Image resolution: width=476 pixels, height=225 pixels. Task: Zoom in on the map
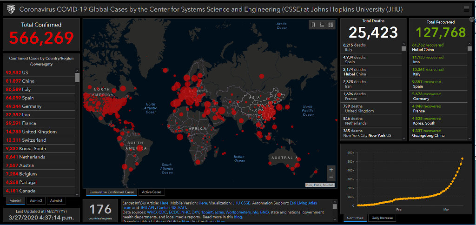(331, 170)
